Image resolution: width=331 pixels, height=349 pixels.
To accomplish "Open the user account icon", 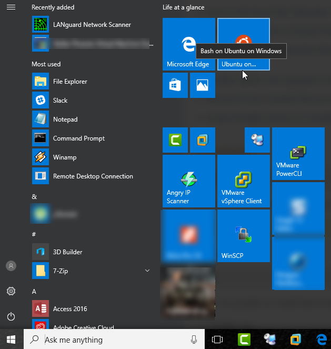I will tap(11, 266).
